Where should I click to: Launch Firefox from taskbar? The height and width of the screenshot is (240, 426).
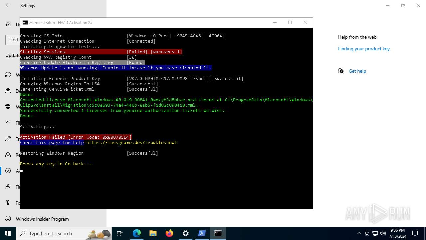coord(169,233)
